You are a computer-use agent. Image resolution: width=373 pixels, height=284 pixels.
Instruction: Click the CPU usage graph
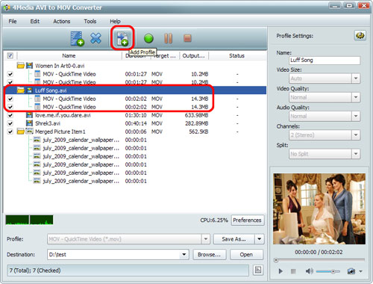tap(29, 220)
